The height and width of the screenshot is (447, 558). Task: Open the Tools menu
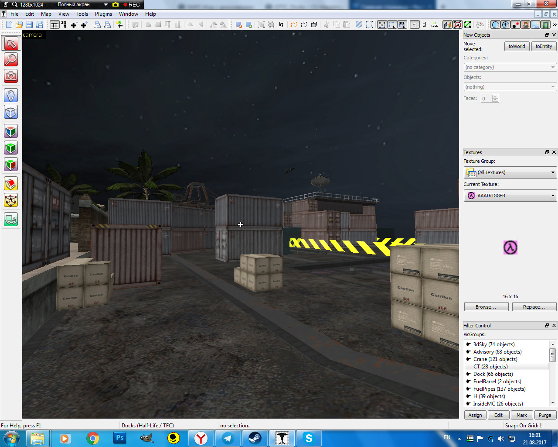pos(82,14)
